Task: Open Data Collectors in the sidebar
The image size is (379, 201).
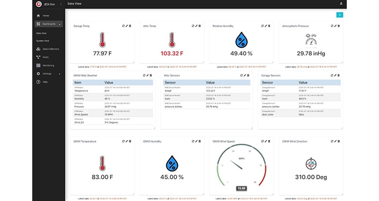Action: [51, 49]
